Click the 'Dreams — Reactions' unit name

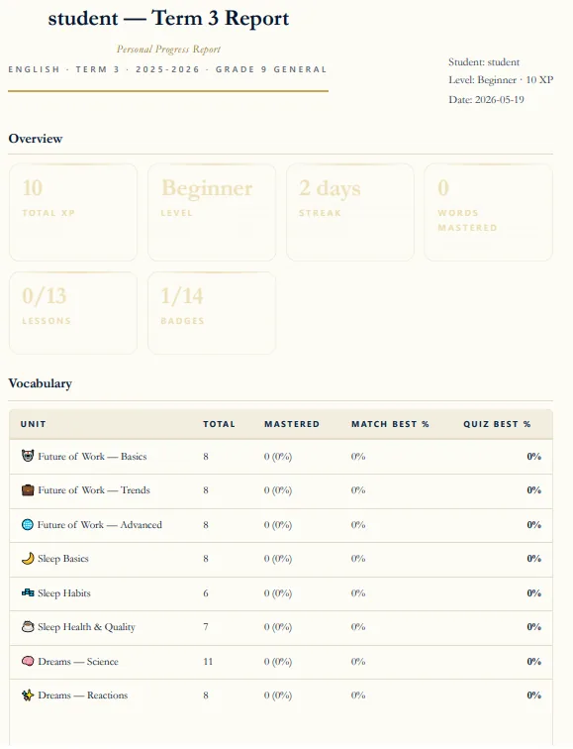pos(82,695)
